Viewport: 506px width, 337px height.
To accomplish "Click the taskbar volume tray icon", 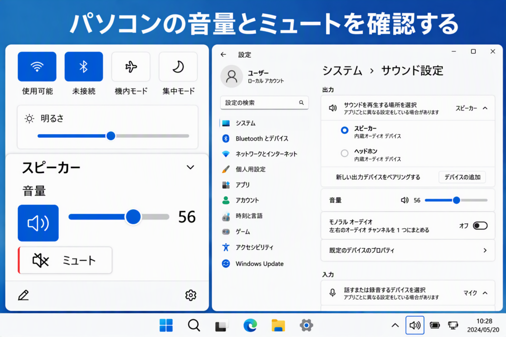I will (x=415, y=325).
